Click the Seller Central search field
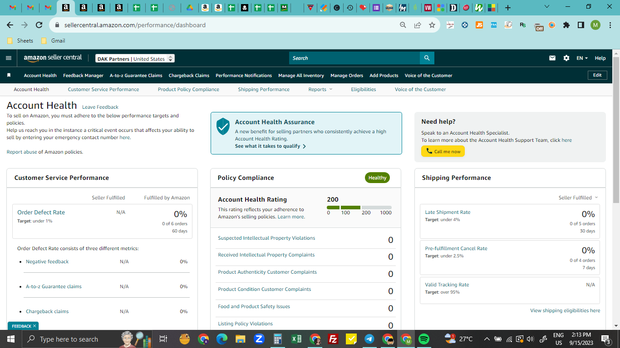This screenshot has width=620, height=348. 354,58
